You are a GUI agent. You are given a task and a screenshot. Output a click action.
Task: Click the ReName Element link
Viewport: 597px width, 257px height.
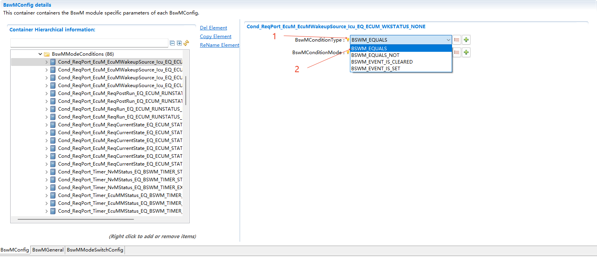click(x=219, y=45)
